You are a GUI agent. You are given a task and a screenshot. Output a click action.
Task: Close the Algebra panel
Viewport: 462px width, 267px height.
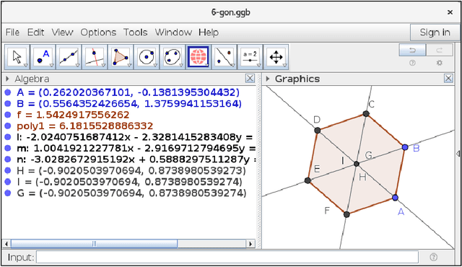pyautogui.click(x=250, y=79)
